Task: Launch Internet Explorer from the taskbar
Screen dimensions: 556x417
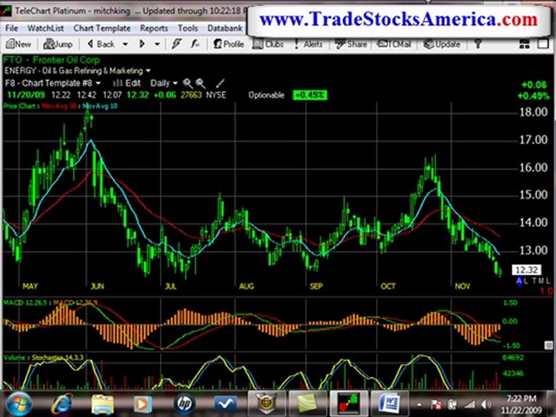Action: [62, 404]
